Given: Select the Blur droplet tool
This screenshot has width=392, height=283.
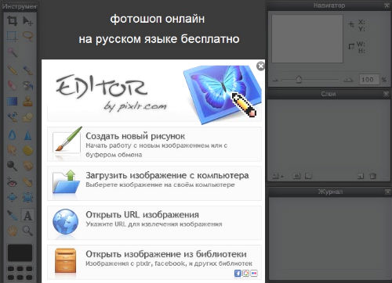Looking at the screenshot, I should coord(12,134).
